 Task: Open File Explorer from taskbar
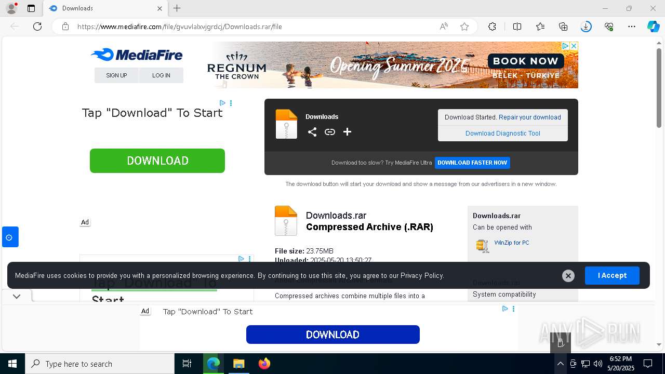point(238,364)
